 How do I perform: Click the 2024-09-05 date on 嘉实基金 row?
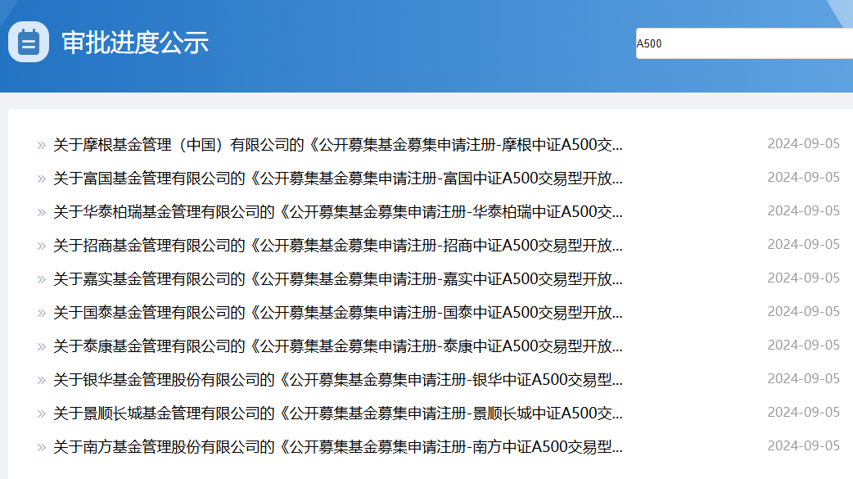[x=804, y=278]
